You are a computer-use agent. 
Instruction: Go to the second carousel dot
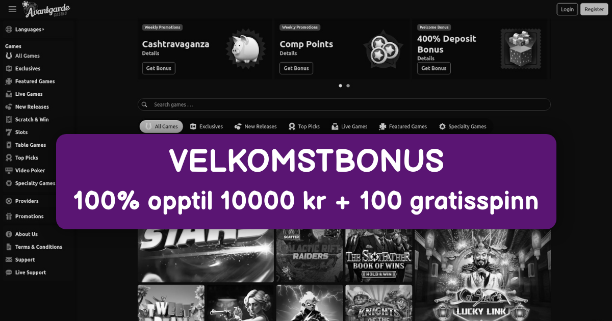click(348, 86)
